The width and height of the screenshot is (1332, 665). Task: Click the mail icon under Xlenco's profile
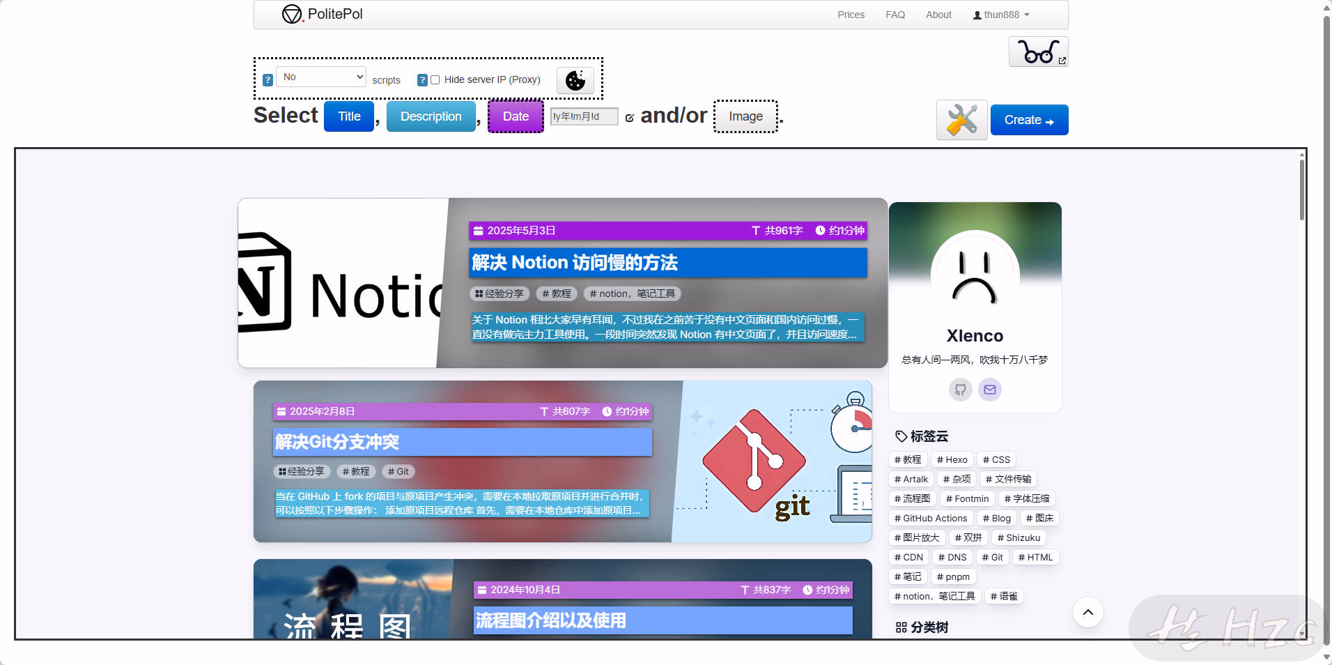click(x=990, y=390)
